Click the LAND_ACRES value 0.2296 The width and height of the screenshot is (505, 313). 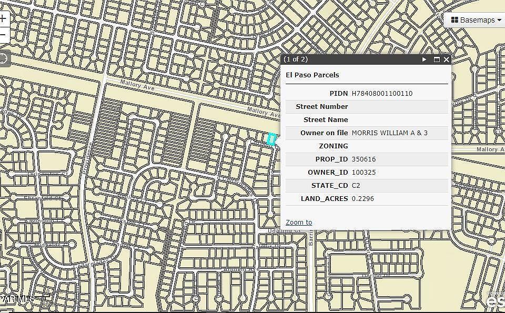point(362,198)
